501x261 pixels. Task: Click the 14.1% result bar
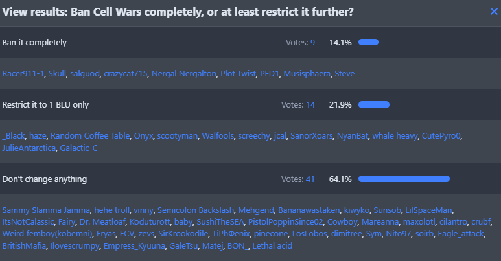(368, 43)
